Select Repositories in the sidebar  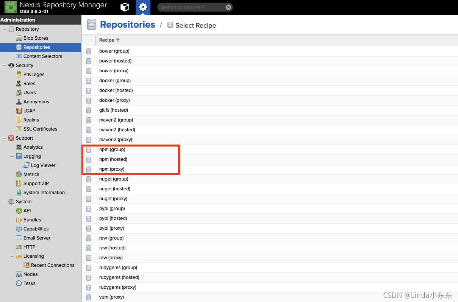(41, 47)
